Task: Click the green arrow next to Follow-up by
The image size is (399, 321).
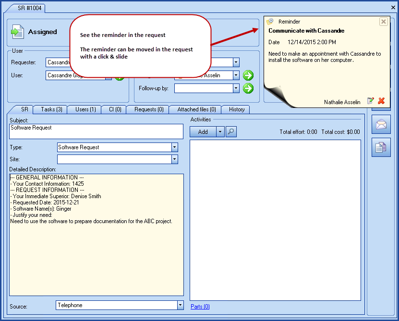Action: pos(248,88)
